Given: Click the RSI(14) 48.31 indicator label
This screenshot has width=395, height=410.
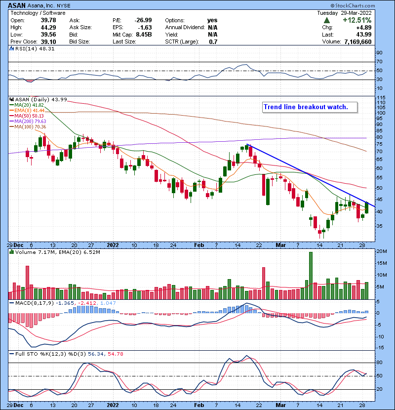Looking at the screenshot, I should (35, 48).
